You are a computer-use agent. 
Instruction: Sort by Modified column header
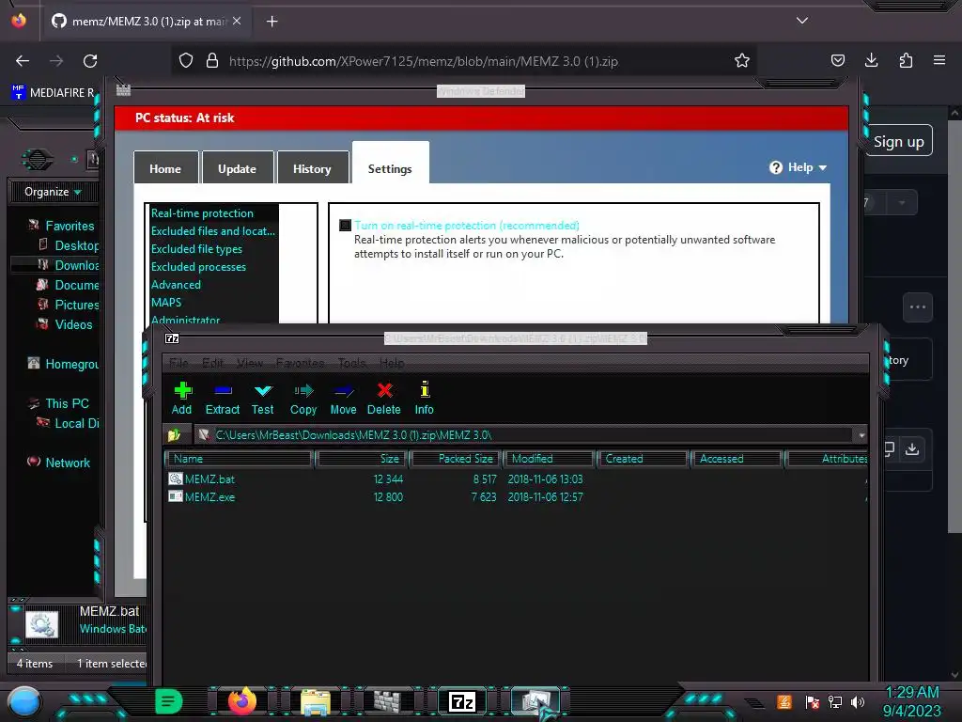coord(549,459)
